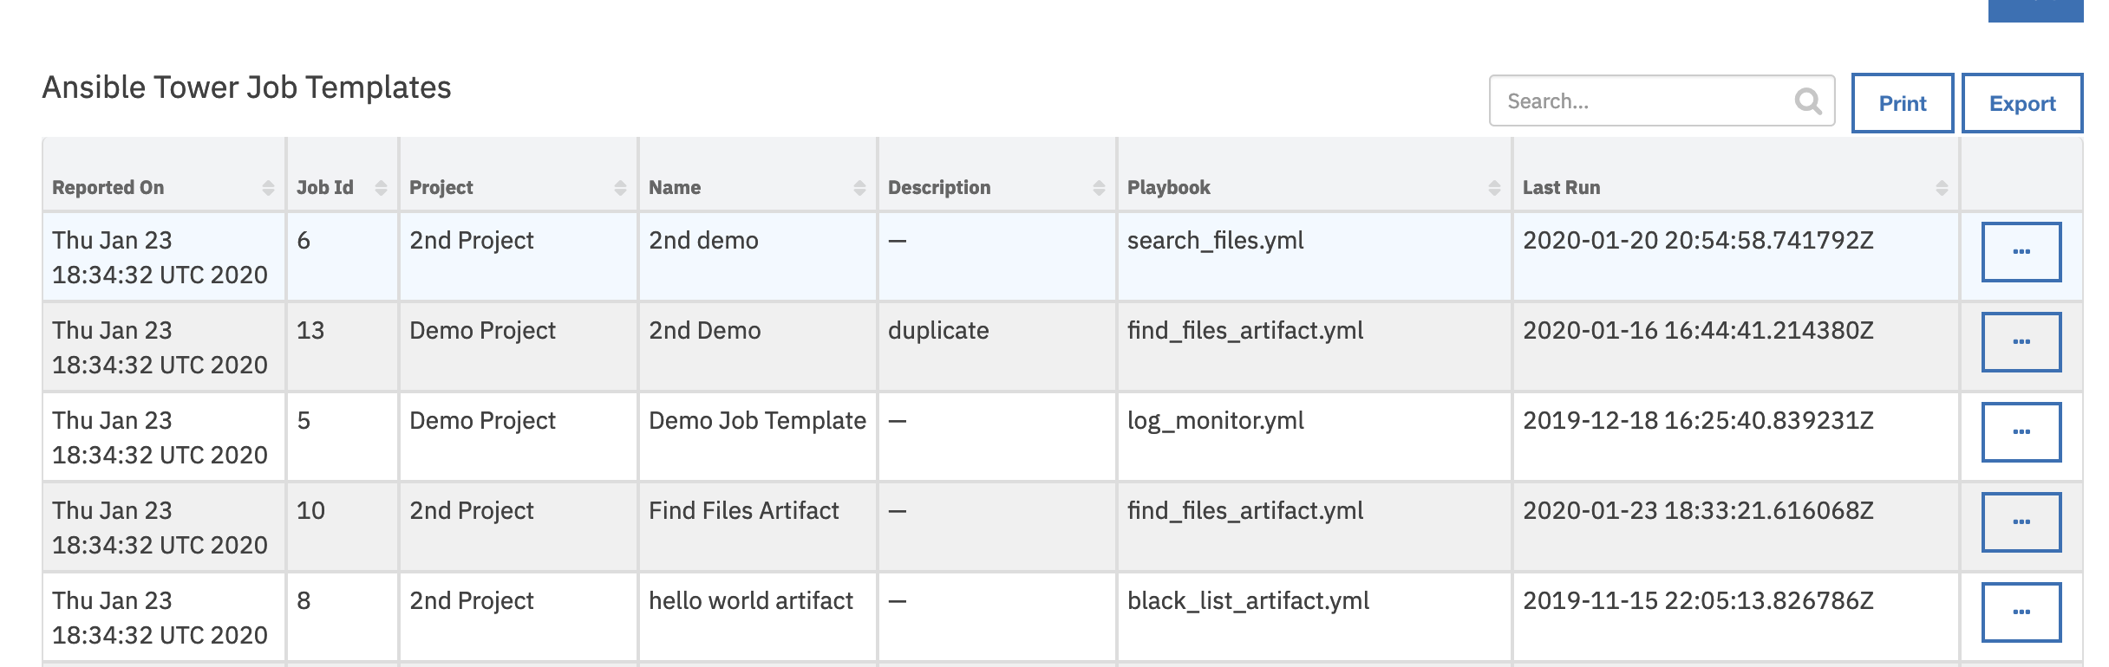Screen dimensions: 2109x667
Task: Select the '2nd demo' name cell
Action: click(x=758, y=257)
